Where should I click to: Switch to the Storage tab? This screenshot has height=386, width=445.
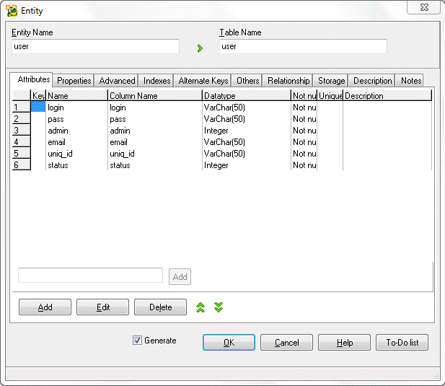[331, 81]
